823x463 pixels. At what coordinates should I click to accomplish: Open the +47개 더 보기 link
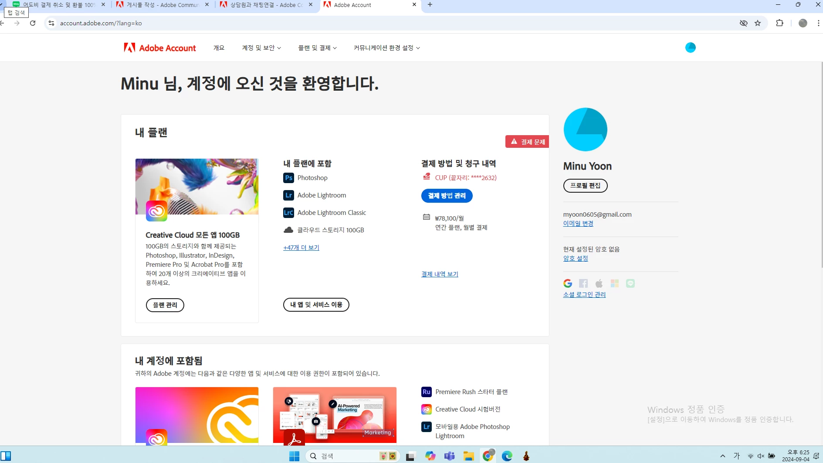click(301, 248)
